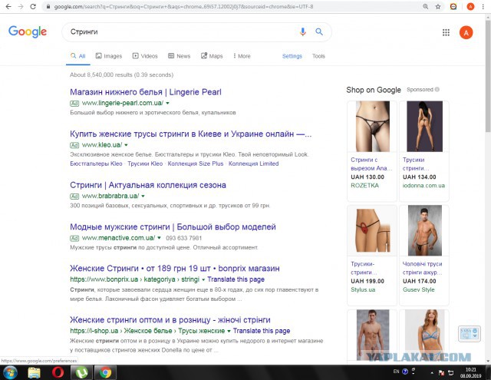Viewport: 491px width, 380px height.
Task: Open iodonna.com.ua product thumbnail UAH 134.00
Action: [x=424, y=126]
